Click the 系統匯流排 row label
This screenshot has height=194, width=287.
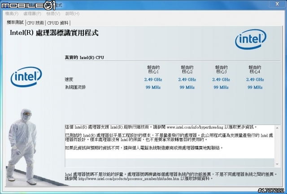click(x=75, y=87)
